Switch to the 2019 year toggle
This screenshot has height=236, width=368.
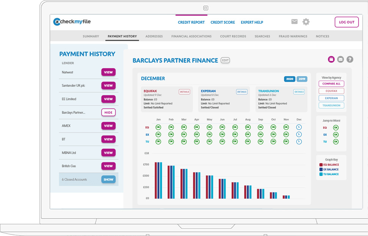click(x=302, y=79)
